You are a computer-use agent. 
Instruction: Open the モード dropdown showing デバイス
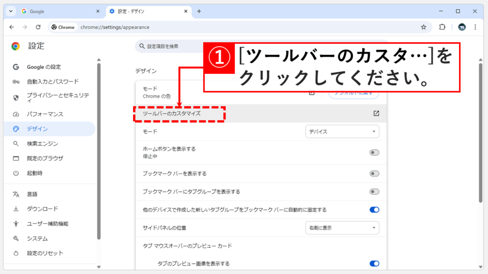pos(342,131)
